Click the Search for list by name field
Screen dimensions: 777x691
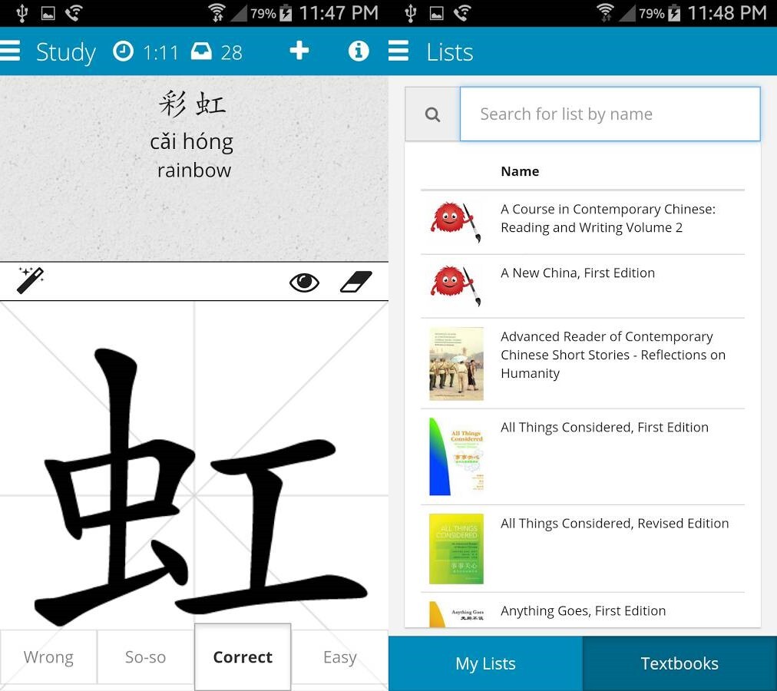(610, 114)
